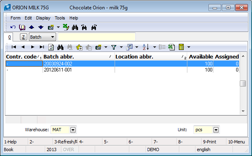
Task: Click the greyed remove from selection star-minus icon
Action: click(x=89, y=47)
